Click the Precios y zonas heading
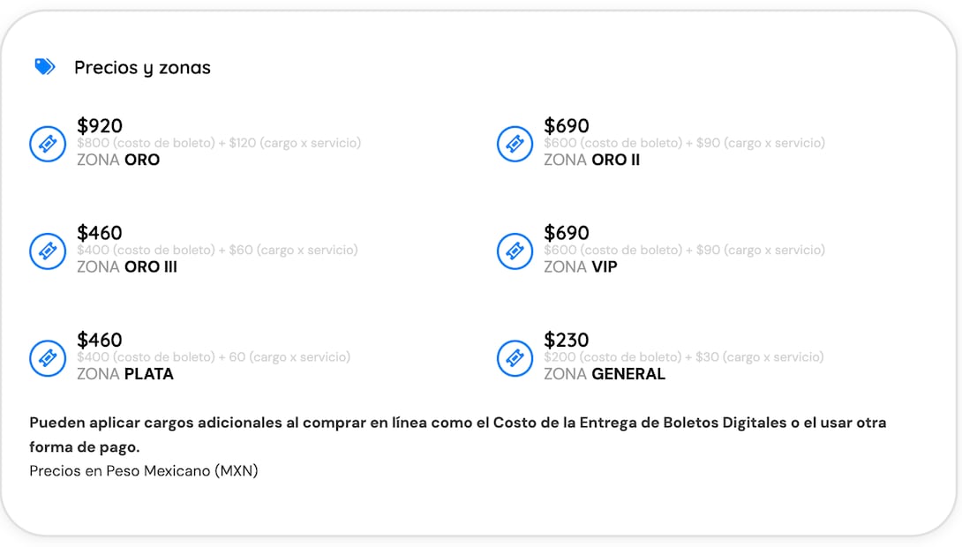The height and width of the screenshot is (547, 962). click(x=142, y=68)
